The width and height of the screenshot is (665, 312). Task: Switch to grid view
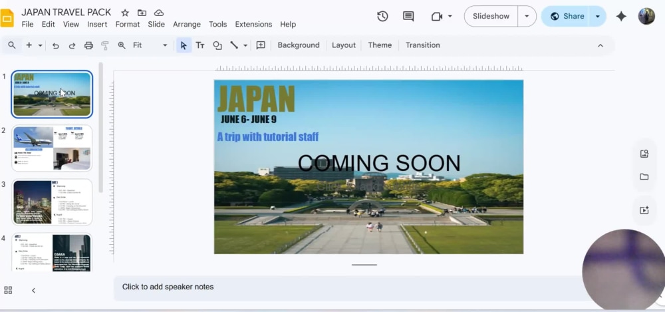coord(8,290)
